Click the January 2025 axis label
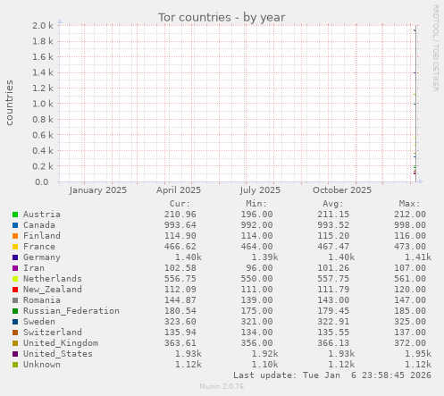 tap(98, 190)
